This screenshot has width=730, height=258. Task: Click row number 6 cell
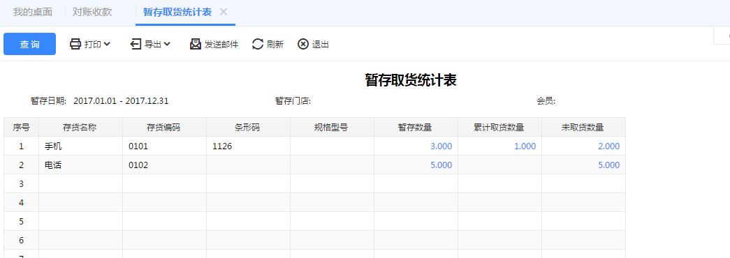coord(22,240)
